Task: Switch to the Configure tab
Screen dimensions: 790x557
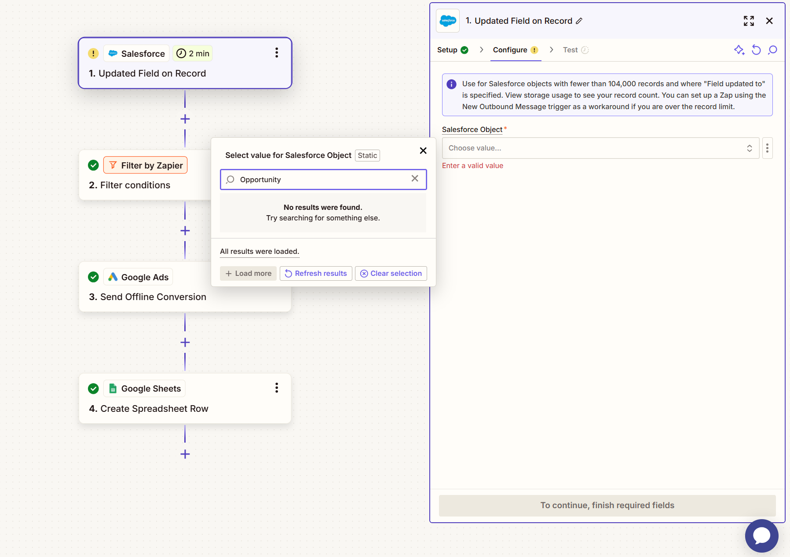Action: pos(516,50)
